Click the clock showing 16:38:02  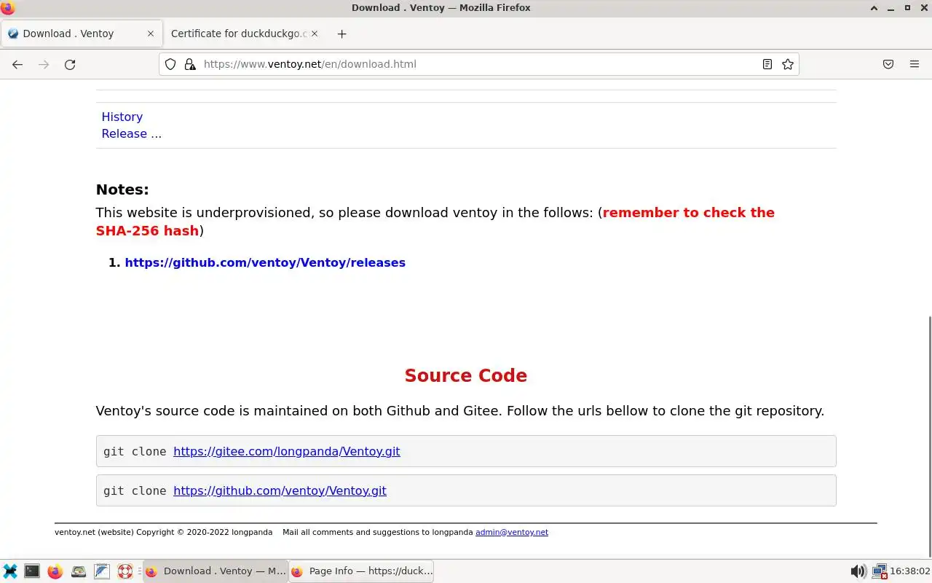(910, 571)
